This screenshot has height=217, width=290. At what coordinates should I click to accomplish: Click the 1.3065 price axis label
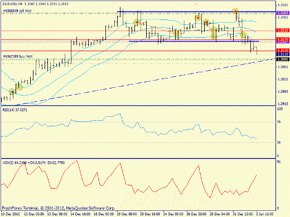pos(283,67)
